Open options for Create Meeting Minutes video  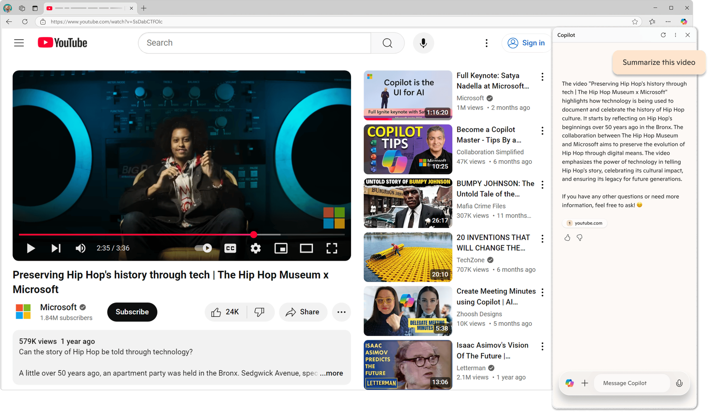coord(542,292)
